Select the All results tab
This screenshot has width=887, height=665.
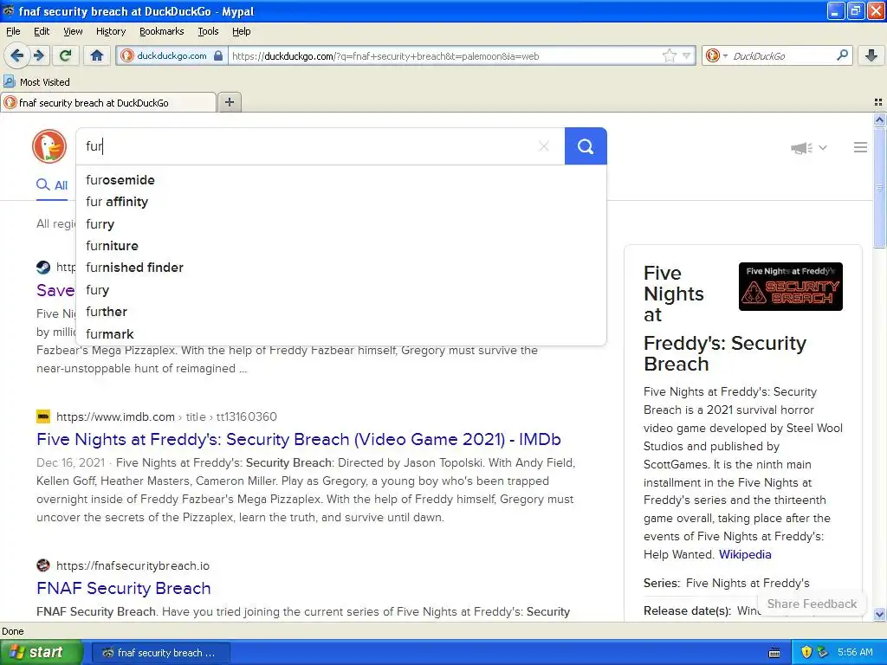tap(52, 185)
